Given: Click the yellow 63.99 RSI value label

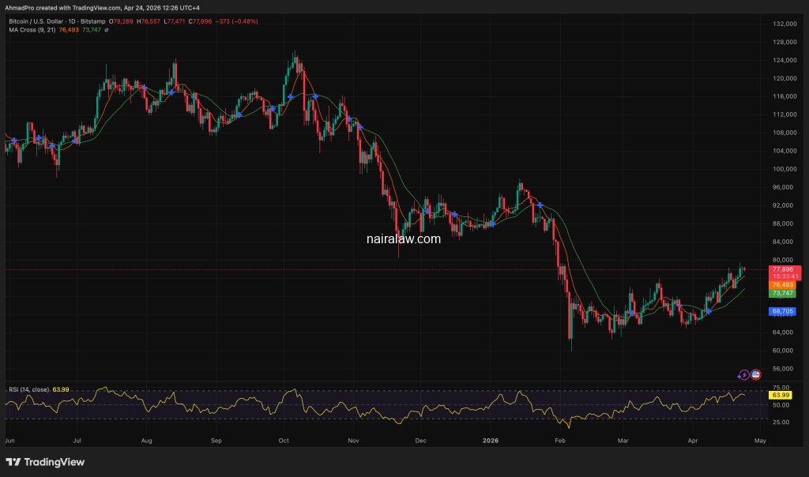Looking at the screenshot, I should pyautogui.click(x=781, y=394).
